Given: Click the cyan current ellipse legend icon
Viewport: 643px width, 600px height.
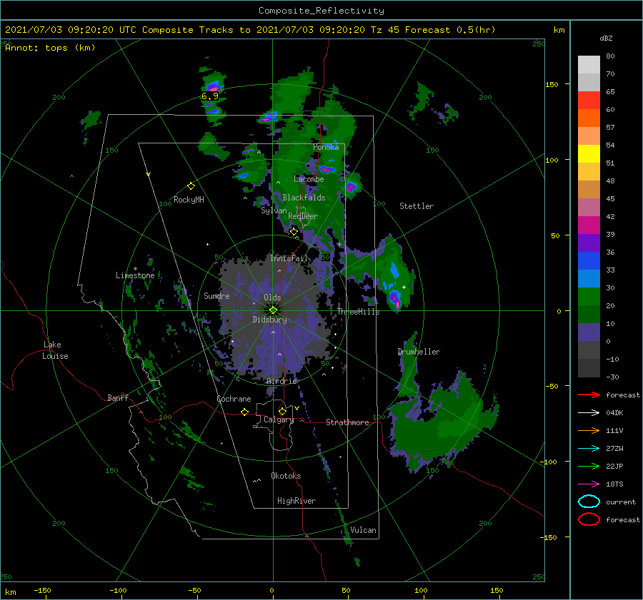Looking at the screenshot, I should pos(589,502).
